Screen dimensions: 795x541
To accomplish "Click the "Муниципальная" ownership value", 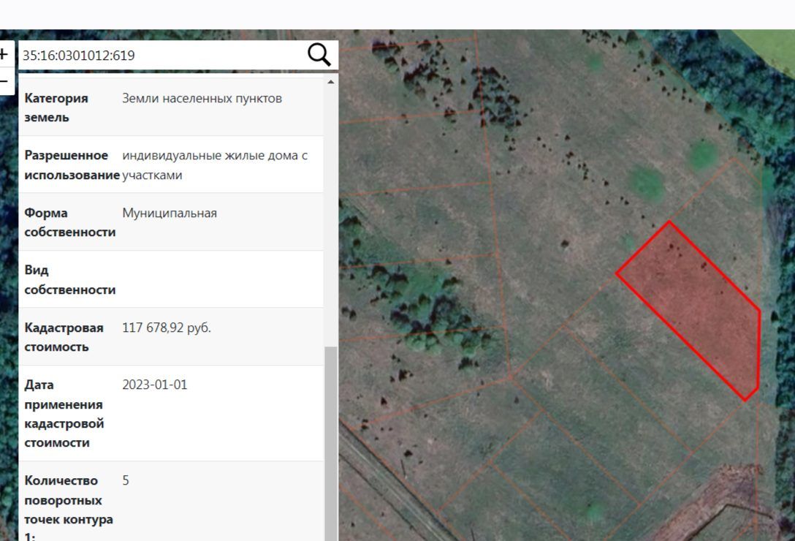I will click(x=170, y=213).
